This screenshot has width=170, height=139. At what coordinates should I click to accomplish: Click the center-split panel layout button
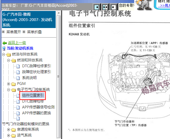point(105,7)
